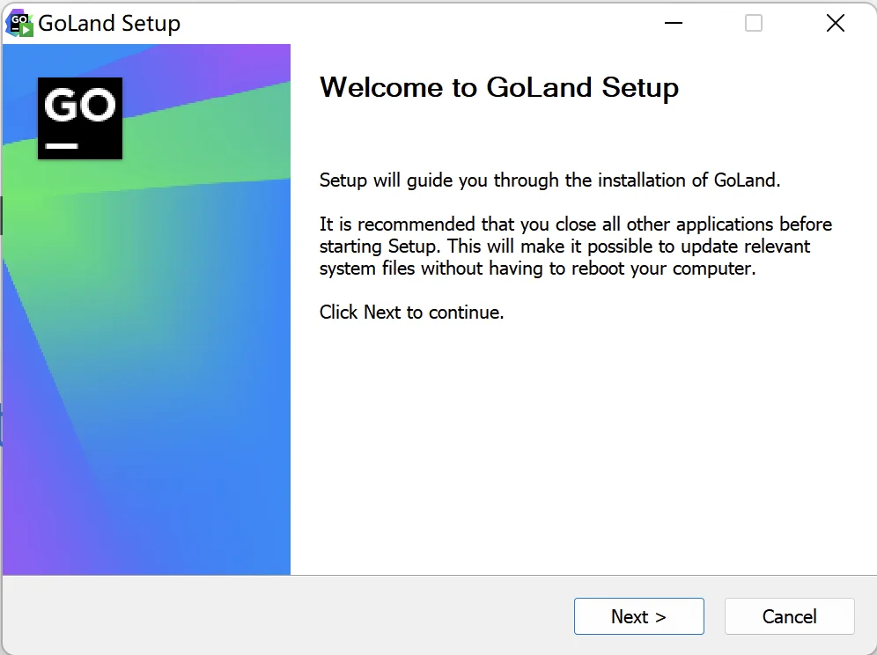Click the white underscore bar in GO logo

pos(62,146)
